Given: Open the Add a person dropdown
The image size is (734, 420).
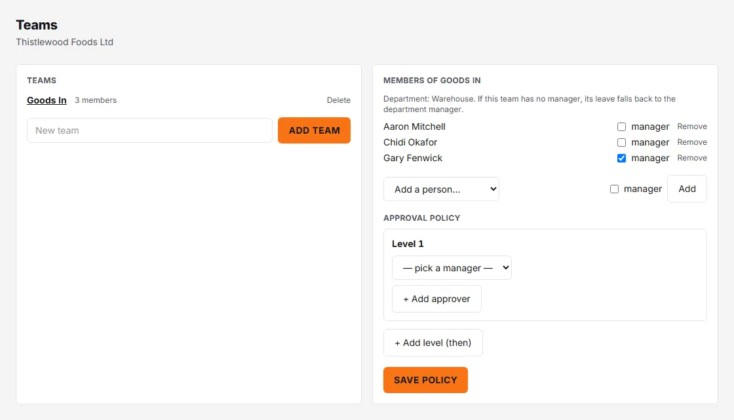Looking at the screenshot, I should [441, 189].
